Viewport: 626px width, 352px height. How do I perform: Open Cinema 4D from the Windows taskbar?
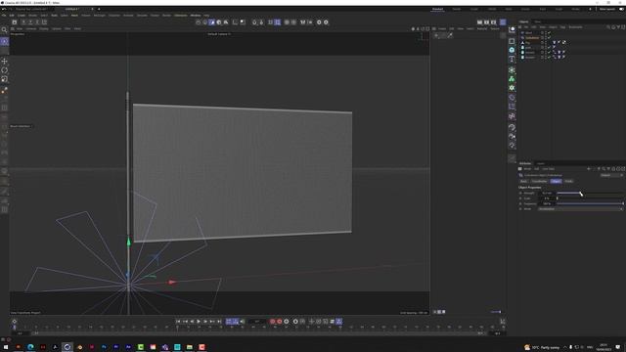(67, 347)
